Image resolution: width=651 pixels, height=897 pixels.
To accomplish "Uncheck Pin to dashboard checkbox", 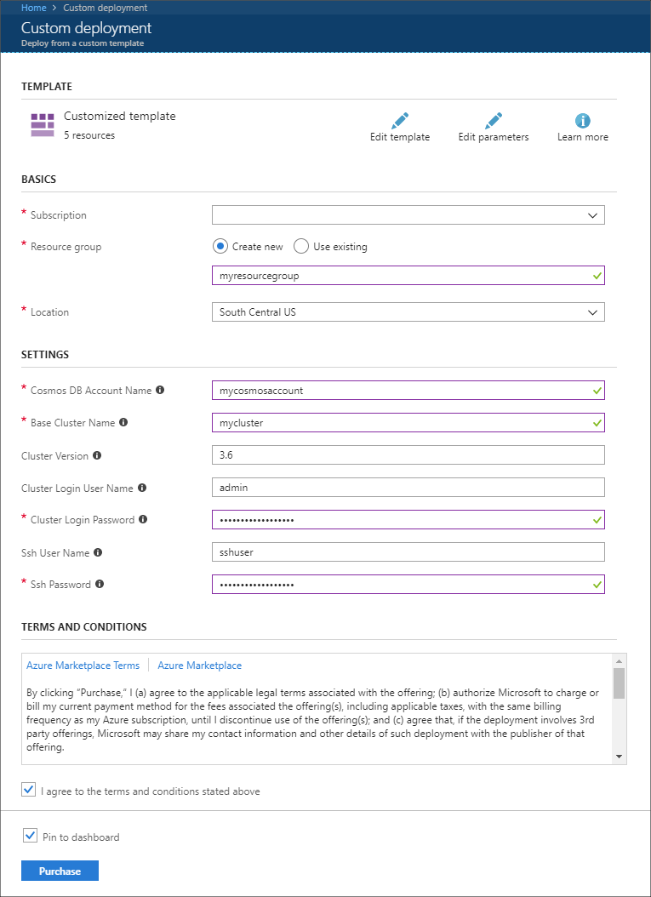I will tap(30, 837).
